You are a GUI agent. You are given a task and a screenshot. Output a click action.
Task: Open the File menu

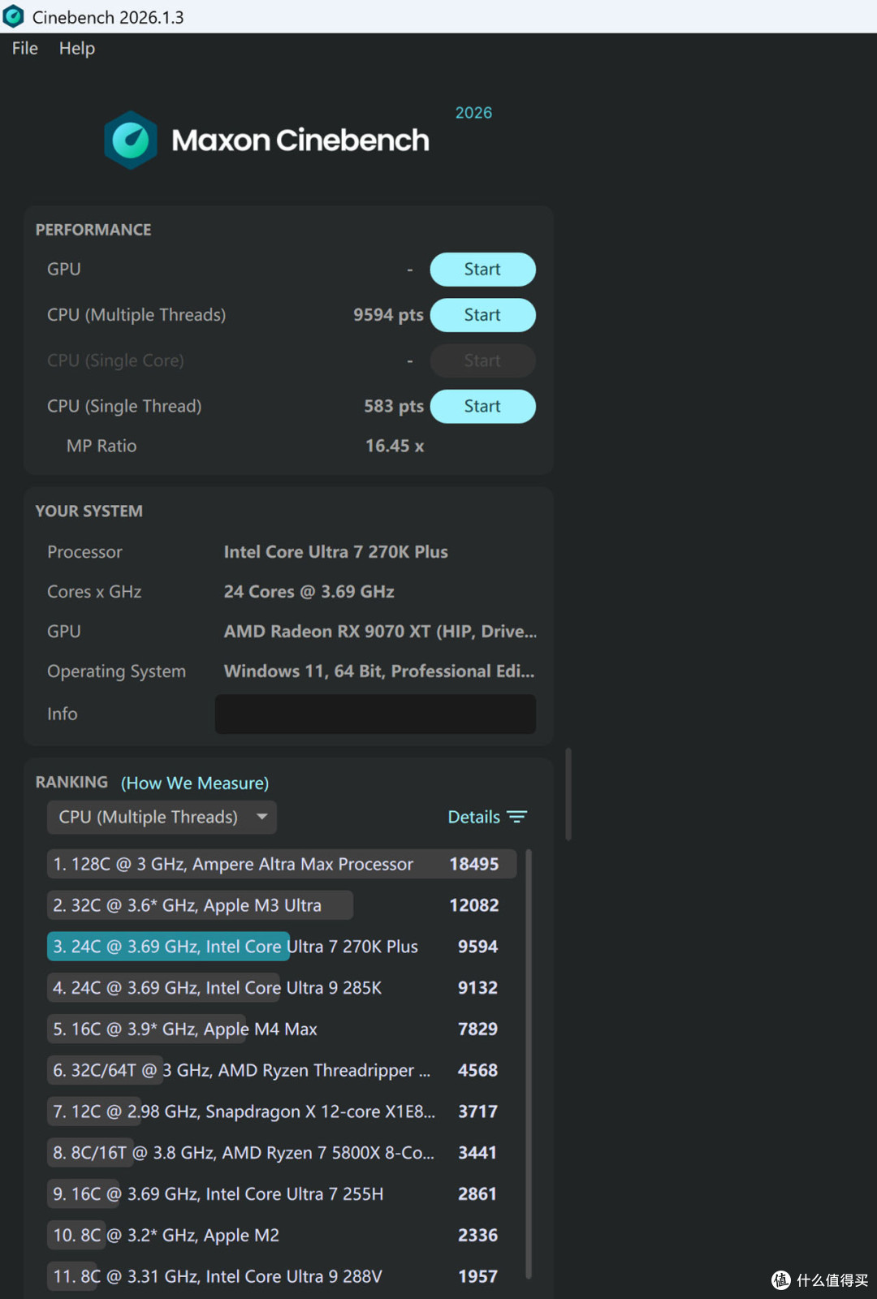coord(25,49)
